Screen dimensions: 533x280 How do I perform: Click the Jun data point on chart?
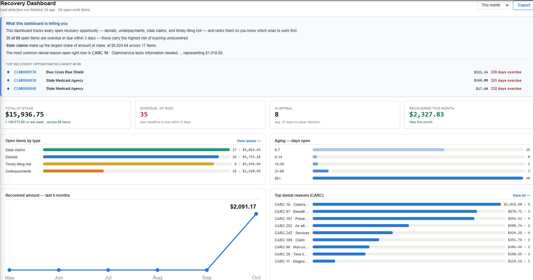click(x=59, y=270)
